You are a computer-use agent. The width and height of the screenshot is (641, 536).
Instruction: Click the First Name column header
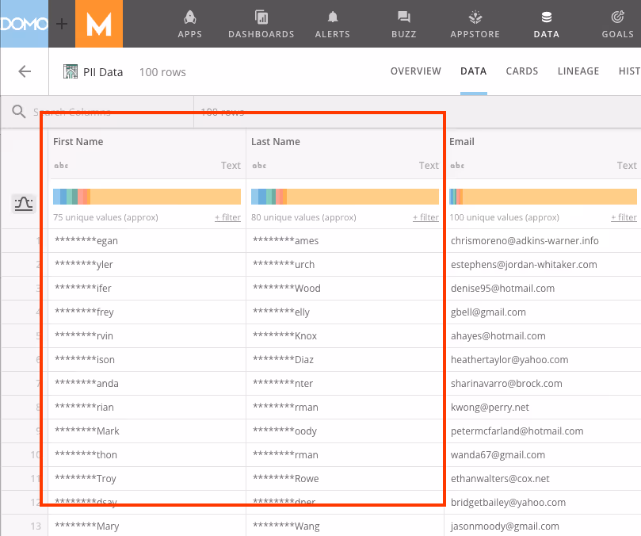click(x=78, y=142)
